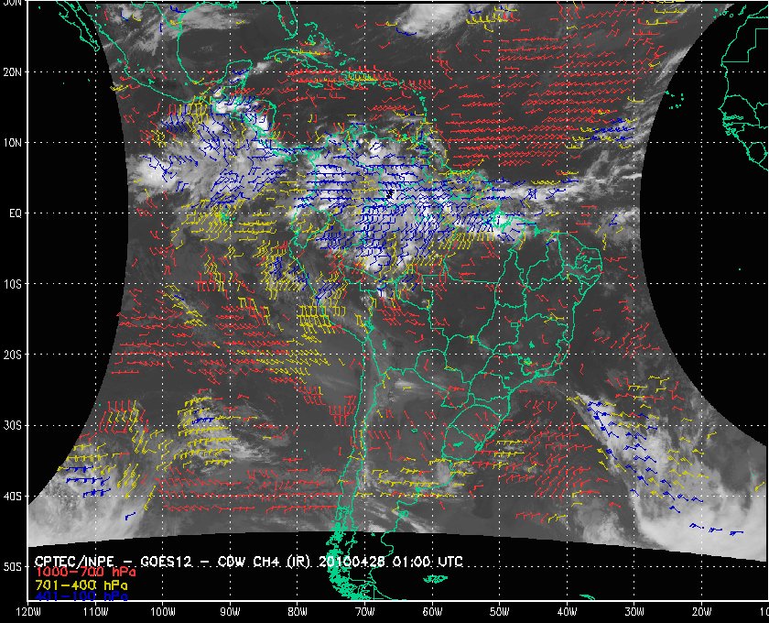This screenshot has width=769, height=623.
Task: Click the 20N latitude label
Action: 12,71
